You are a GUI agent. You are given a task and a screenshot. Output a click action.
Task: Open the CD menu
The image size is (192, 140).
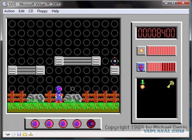pyautogui.click(x=31, y=11)
